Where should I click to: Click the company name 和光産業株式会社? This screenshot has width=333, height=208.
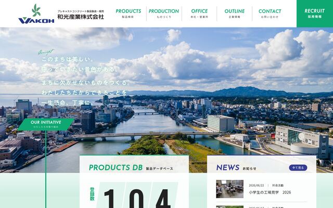(x=81, y=17)
